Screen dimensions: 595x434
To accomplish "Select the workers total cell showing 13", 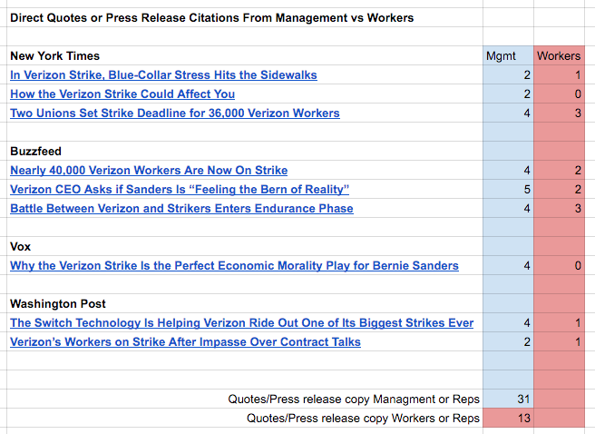I will click(509, 419).
